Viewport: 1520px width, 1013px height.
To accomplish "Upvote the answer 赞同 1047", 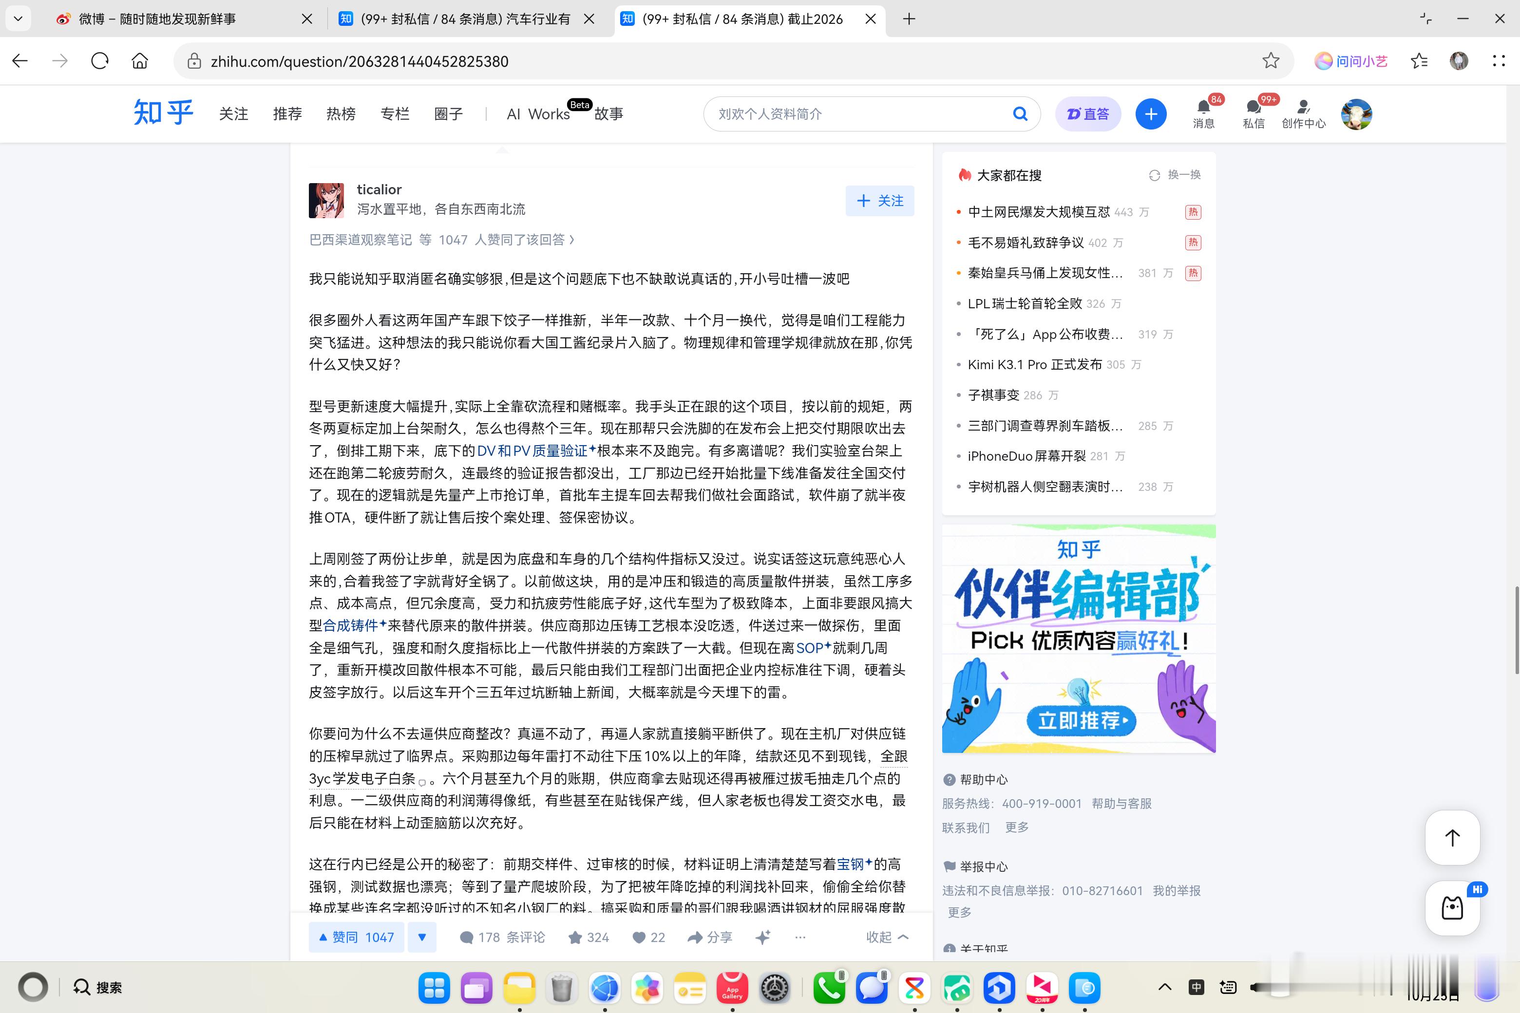I will [356, 937].
